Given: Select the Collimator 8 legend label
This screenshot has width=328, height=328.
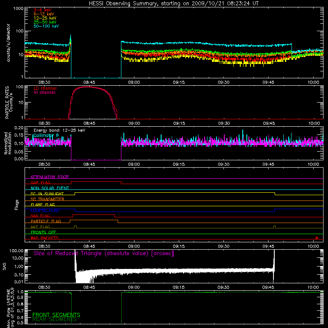Looking at the screenshot, I should (x=46, y=135).
